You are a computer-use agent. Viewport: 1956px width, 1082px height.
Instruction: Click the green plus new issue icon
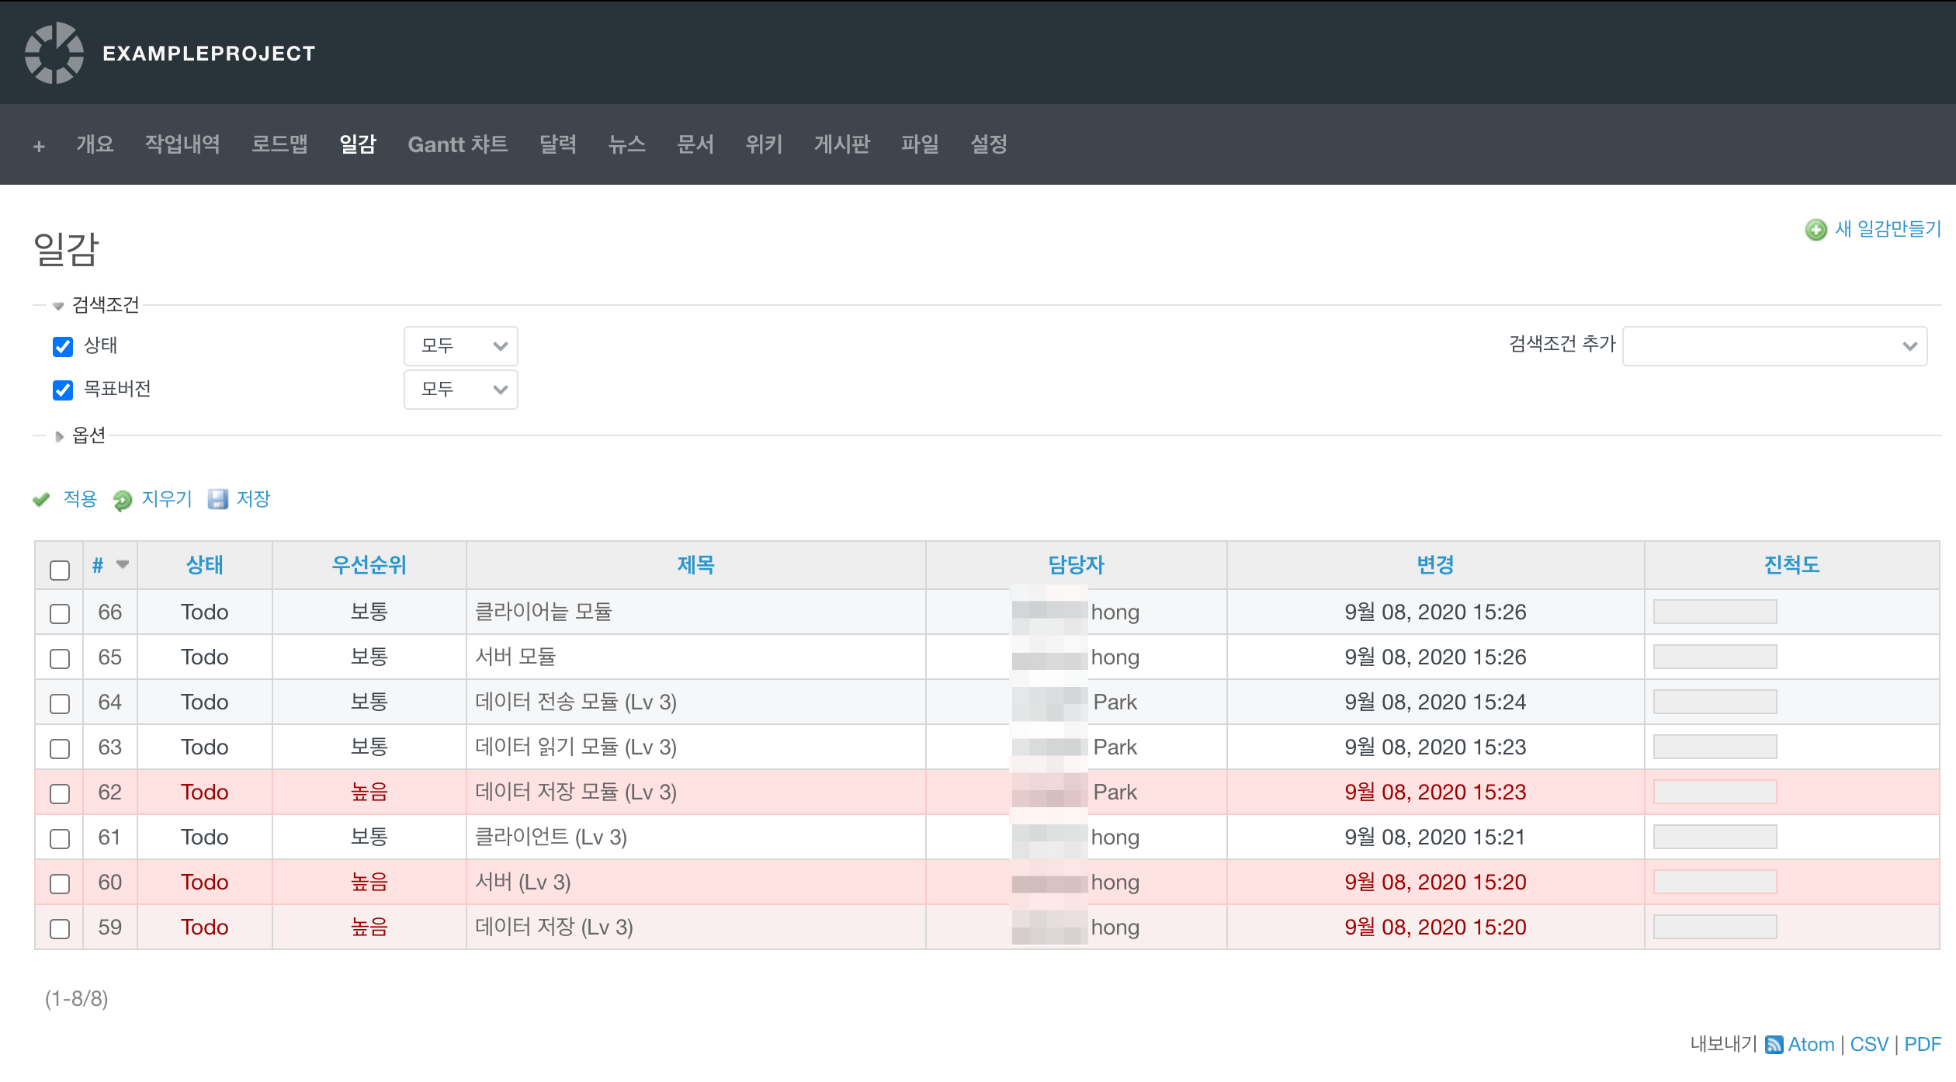[1816, 230]
